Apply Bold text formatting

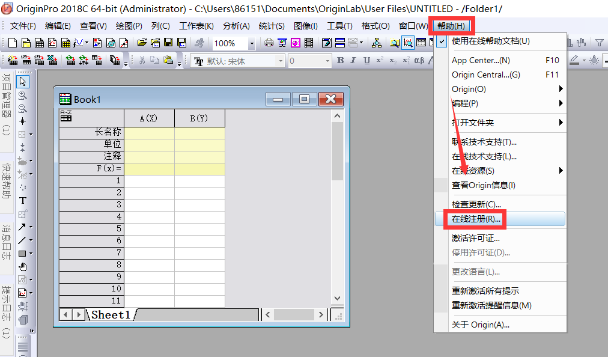[341, 61]
